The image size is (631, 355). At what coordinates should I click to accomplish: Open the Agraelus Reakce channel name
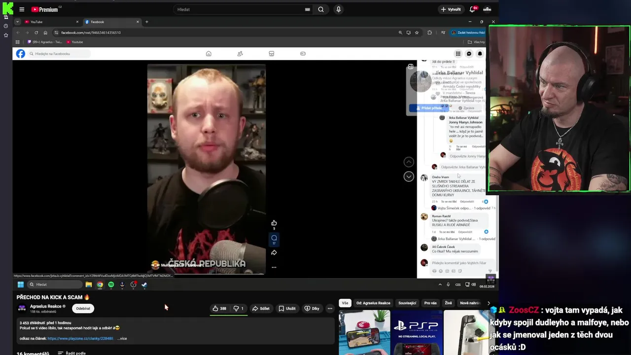coord(45,306)
